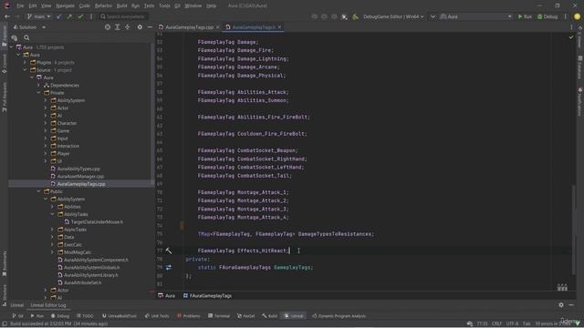
Task: Open the Problems tool window
Action: coord(189,316)
